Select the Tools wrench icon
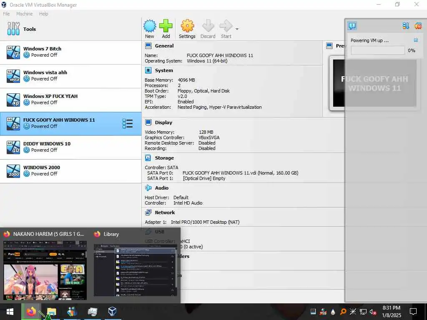The image size is (427, 320). coord(13,29)
